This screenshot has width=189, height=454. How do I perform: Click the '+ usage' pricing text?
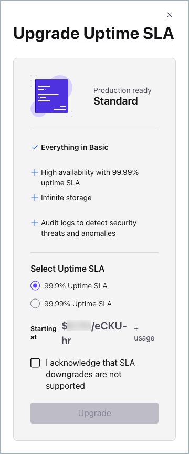(144, 333)
